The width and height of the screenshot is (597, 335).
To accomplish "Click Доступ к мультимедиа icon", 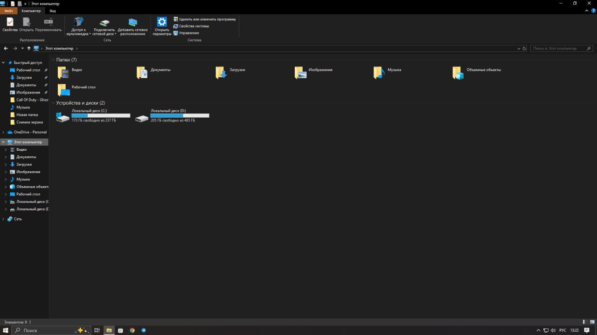I will click(78, 21).
